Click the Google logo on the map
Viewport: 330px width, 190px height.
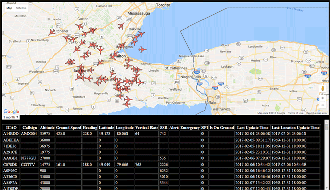tap(11, 111)
